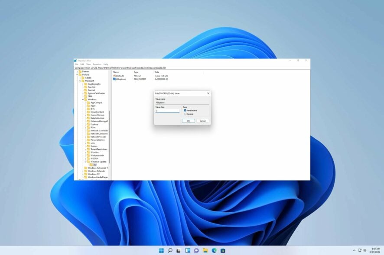Select the Explorer key

pyautogui.click(x=94, y=124)
